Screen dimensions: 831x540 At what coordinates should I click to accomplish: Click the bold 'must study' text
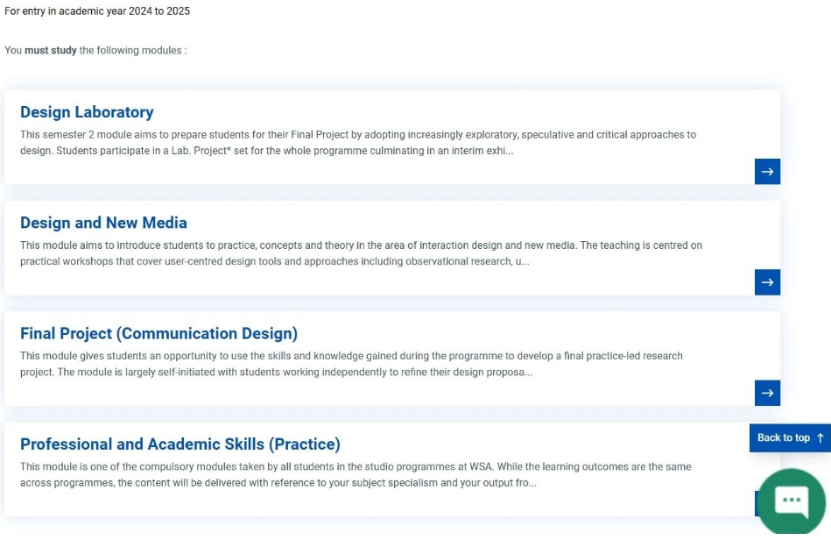[x=50, y=50]
